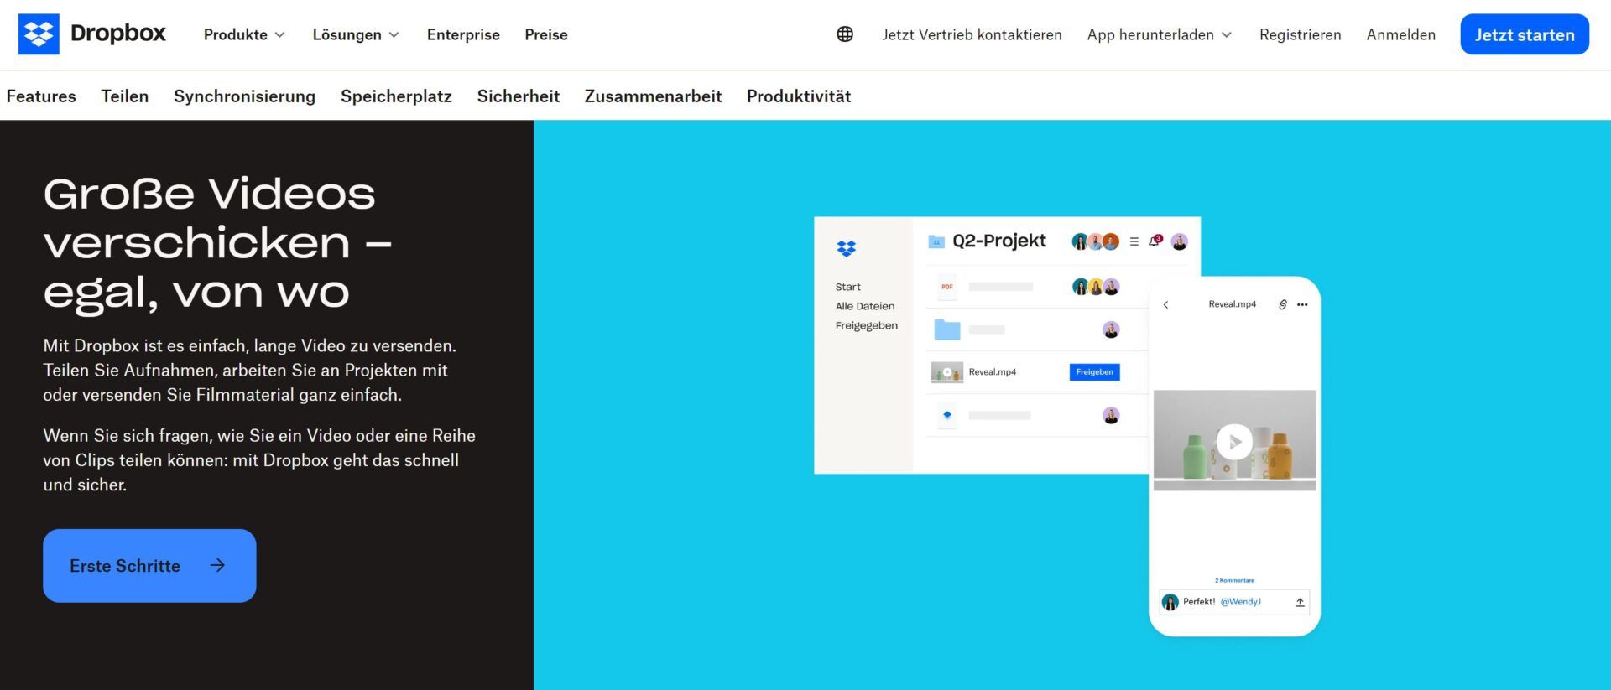Click the Registrieren link
The width and height of the screenshot is (1611, 690).
coord(1301,34)
